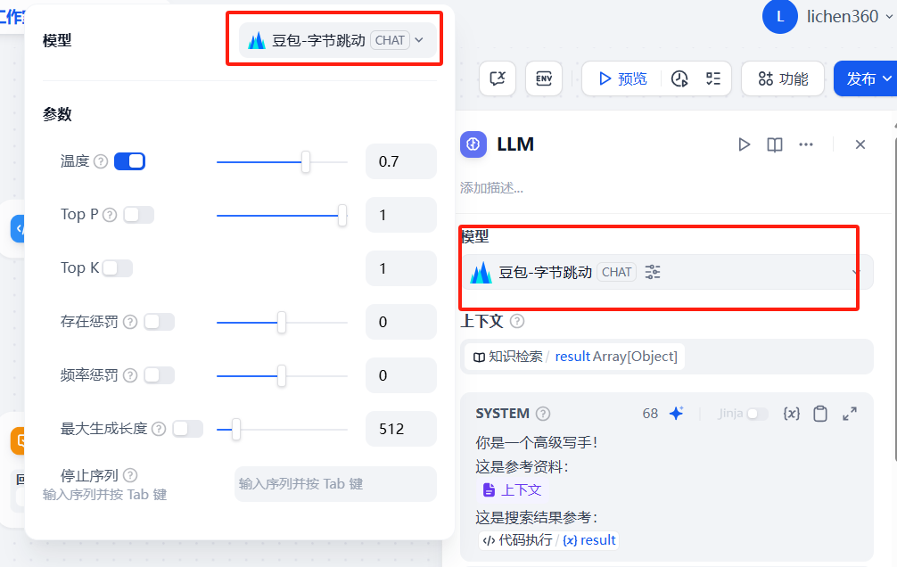Click the 存在惩罚 value field
Image resolution: width=897 pixels, height=567 pixels.
tap(401, 322)
